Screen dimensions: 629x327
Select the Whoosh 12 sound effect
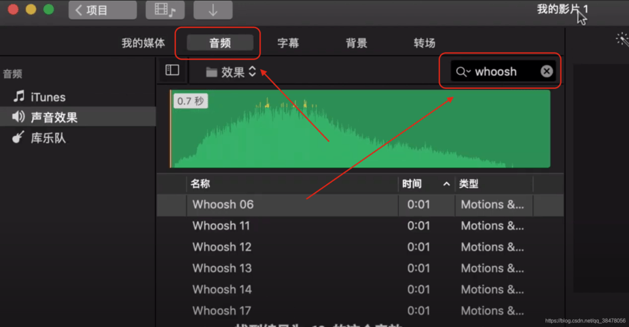(x=360, y=247)
